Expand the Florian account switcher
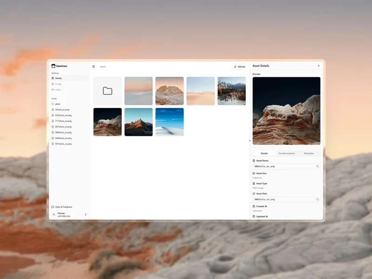372x279 pixels. click(x=86, y=214)
